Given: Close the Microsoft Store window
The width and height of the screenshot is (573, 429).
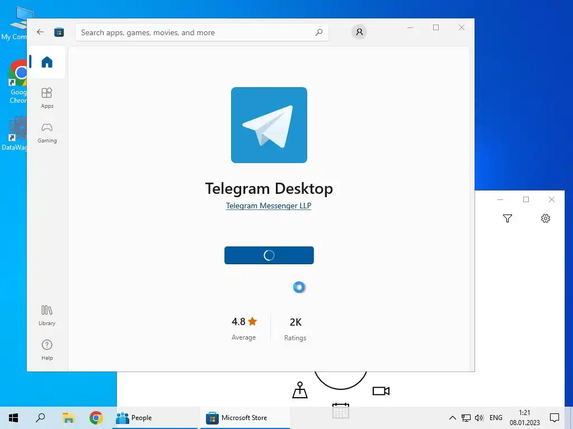Looking at the screenshot, I should coord(462,28).
